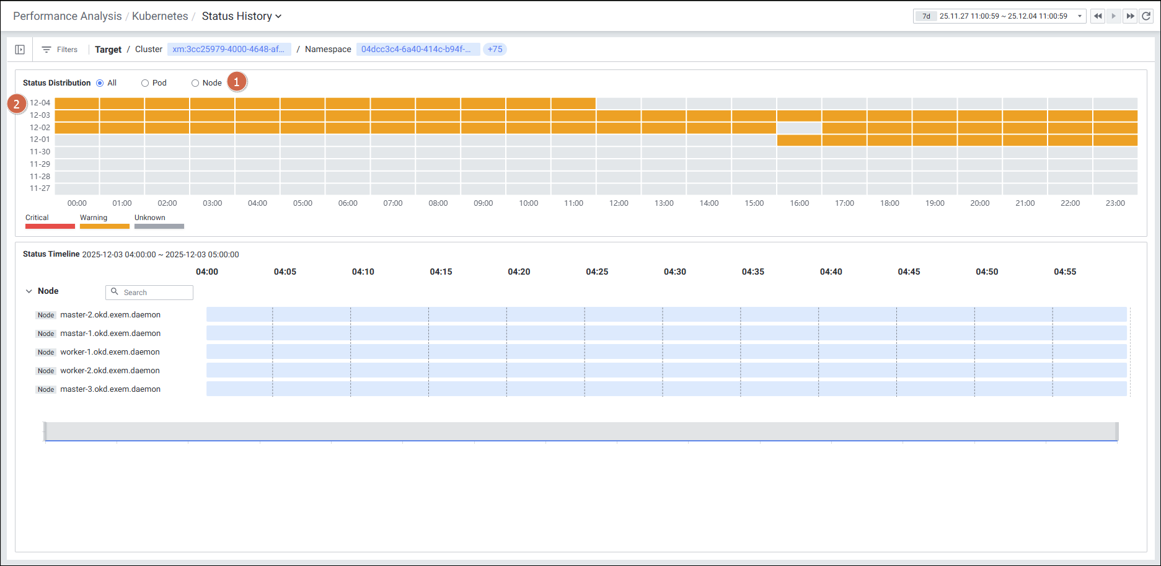
Task: Open the 7d time range dropdown
Action: (x=1079, y=16)
